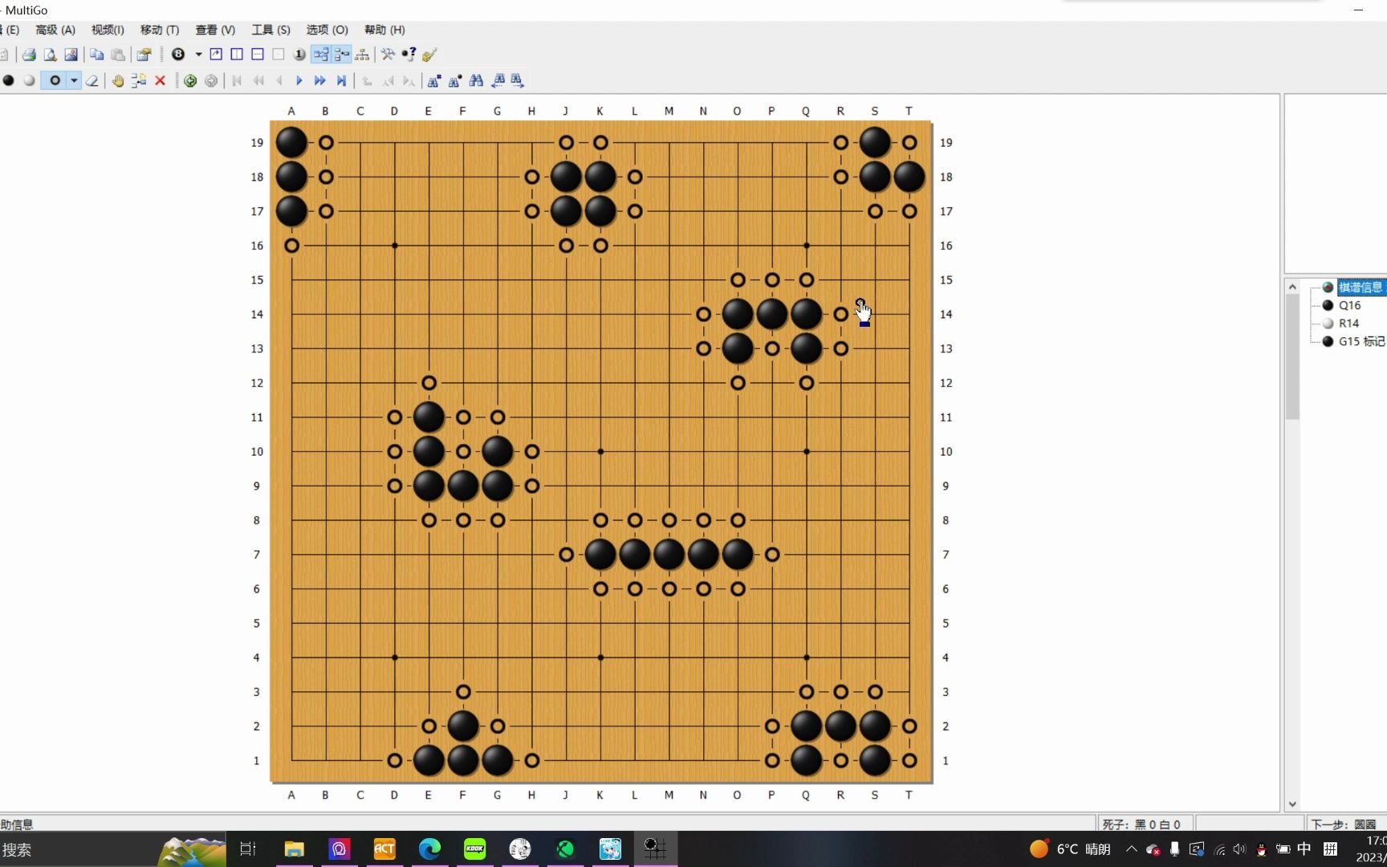Collapse the move tree panel with the chevron

(x=1291, y=286)
